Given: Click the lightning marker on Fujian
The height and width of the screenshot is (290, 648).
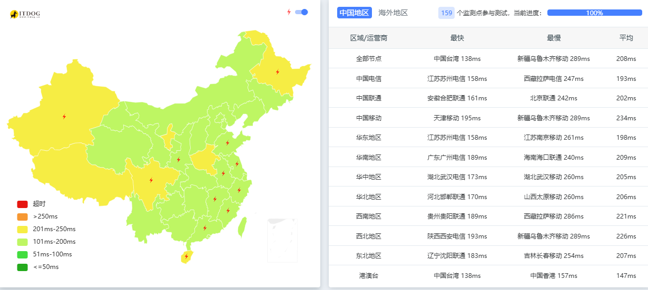Looking at the screenshot, I should [228, 211].
